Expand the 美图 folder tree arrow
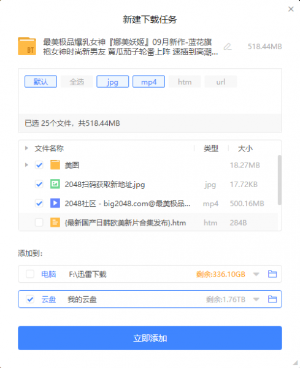The width and height of the screenshot is (300, 368). (x=26, y=165)
